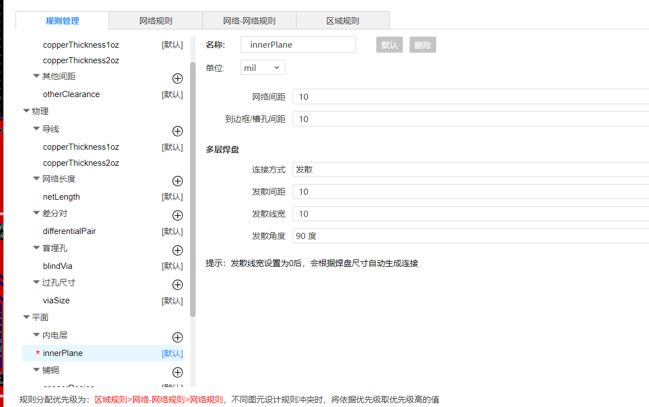Screen dimensions: 649x407
Task: Add new 差分对 rule with plus icon
Action: (x=177, y=216)
